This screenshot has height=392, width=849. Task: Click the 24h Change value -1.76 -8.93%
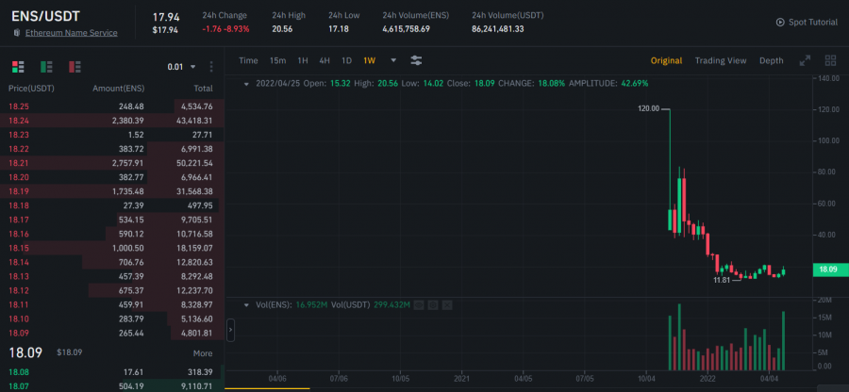click(x=225, y=29)
